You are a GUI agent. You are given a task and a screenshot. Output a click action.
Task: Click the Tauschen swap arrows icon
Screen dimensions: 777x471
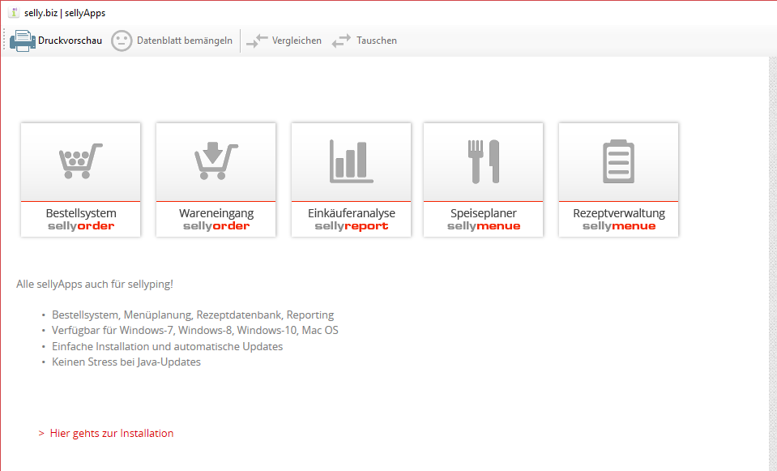point(341,41)
